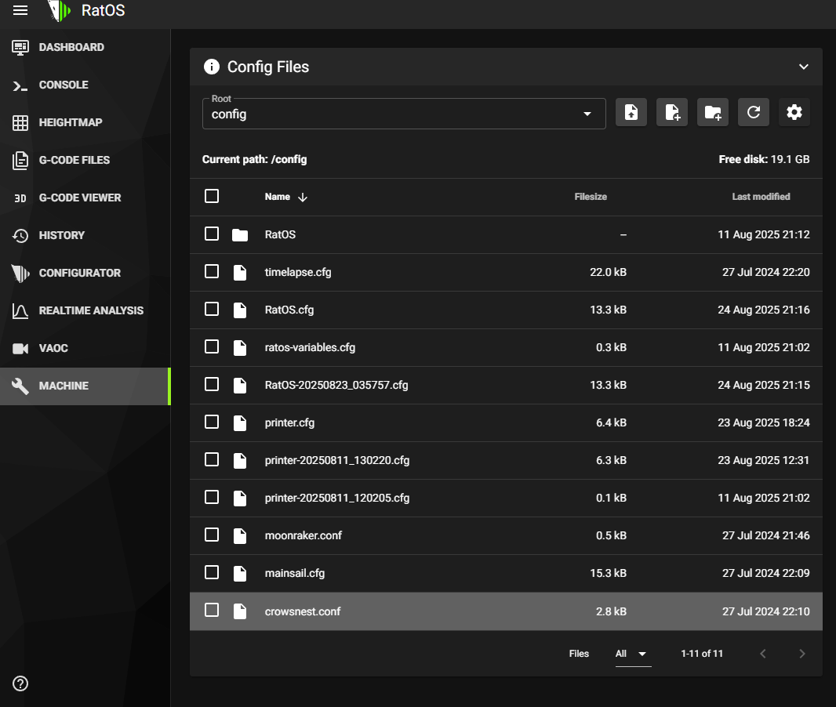836x707 pixels.
Task: Open the crowsnest.conf file name
Action: [302, 611]
